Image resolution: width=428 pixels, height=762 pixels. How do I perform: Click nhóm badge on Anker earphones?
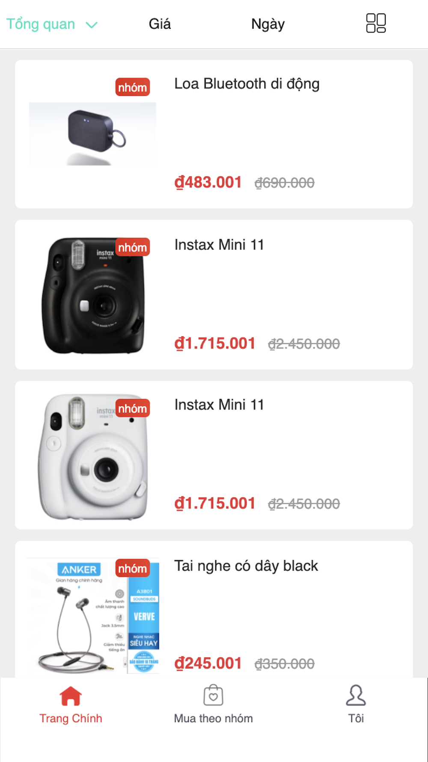click(133, 568)
